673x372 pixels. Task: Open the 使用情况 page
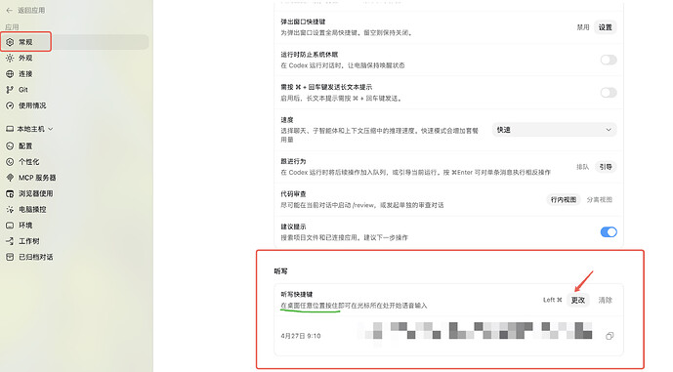coord(32,105)
